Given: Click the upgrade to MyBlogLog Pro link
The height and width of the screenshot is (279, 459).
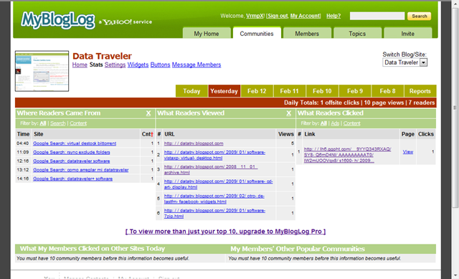Looking at the screenshot, I should click(x=225, y=231).
